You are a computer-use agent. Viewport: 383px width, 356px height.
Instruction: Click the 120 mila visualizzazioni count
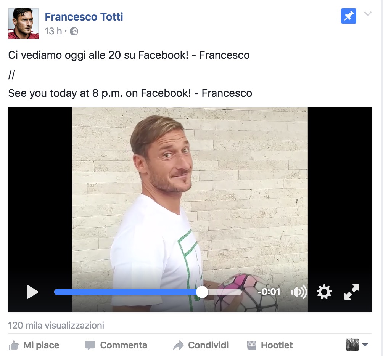(56, 325)
